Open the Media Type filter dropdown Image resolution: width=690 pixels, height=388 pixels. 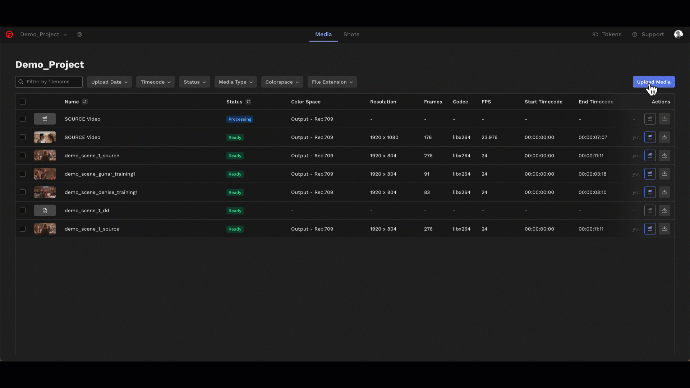tap(235, 82)
